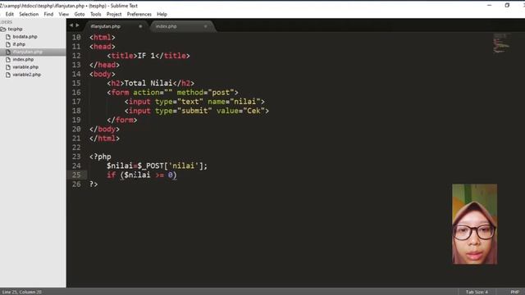Click the value="Cek" attribute

240,111
